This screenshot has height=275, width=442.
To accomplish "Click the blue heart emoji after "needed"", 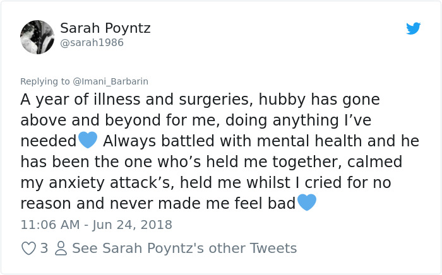I will pos(88,140).
